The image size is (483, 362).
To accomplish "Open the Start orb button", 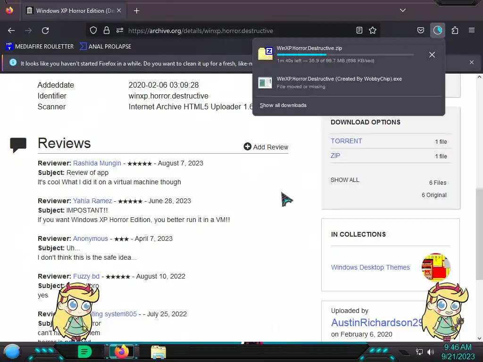I will point(12,352).
